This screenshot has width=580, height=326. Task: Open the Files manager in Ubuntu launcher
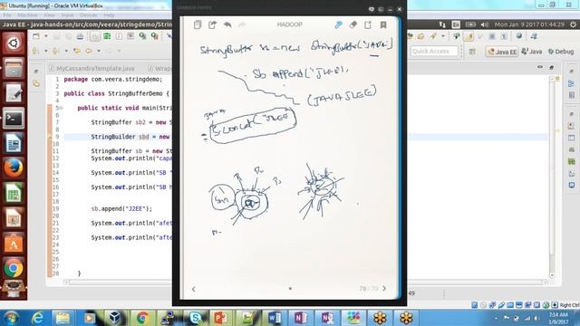pos(14,69)
